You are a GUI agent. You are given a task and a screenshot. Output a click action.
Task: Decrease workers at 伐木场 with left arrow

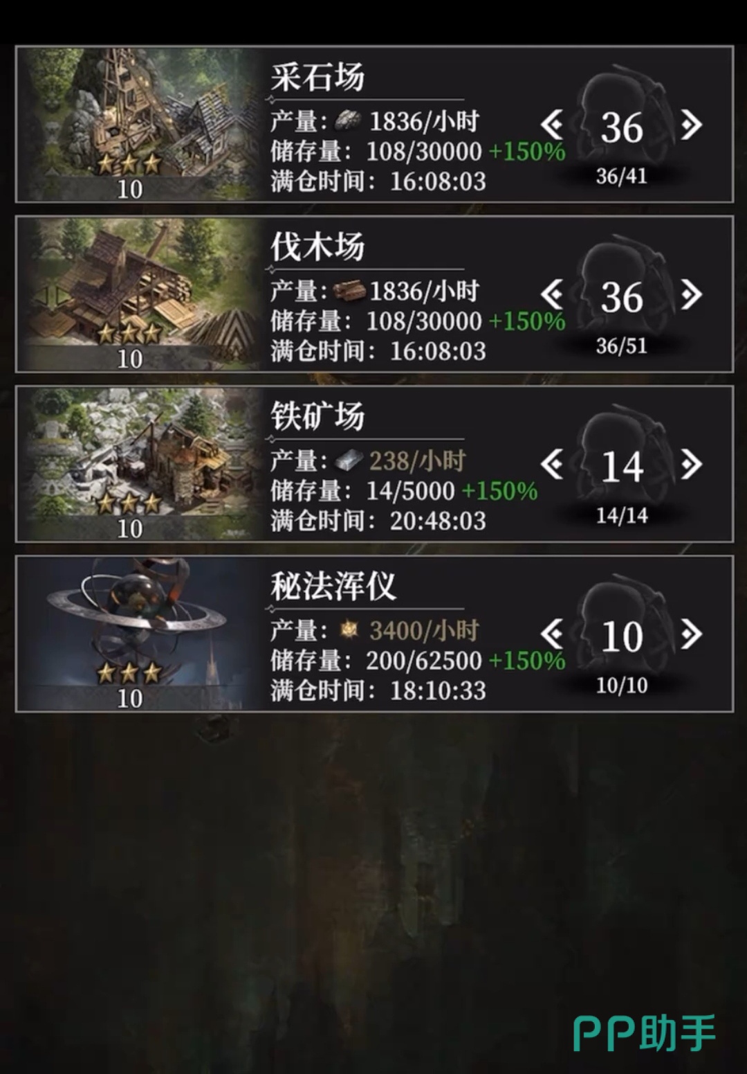(x=553, y=295)
